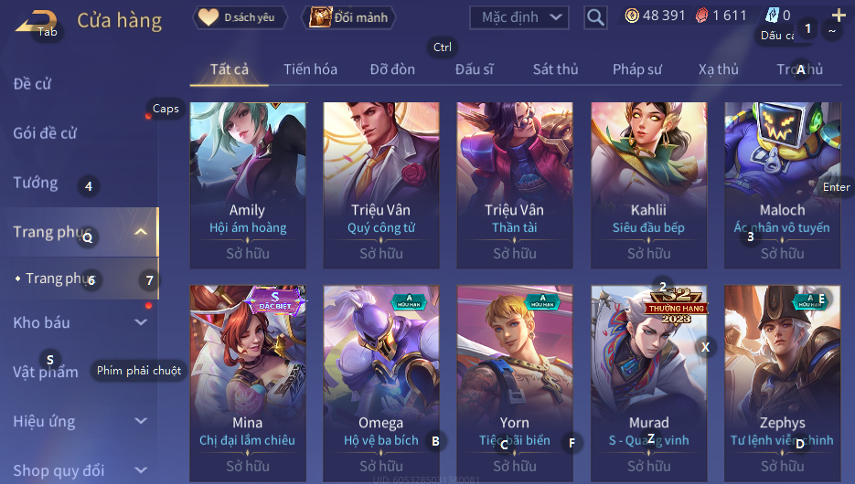Expand the Shop quy đổi section
This screenshot has height=484, width=855.
coord(141,469)
